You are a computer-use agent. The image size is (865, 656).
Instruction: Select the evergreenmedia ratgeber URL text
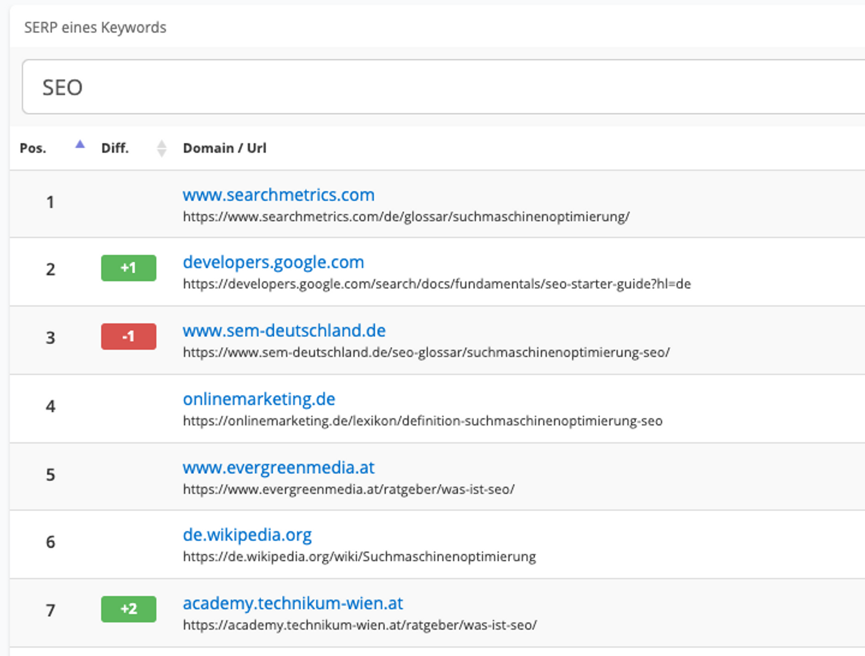point(349,489)
